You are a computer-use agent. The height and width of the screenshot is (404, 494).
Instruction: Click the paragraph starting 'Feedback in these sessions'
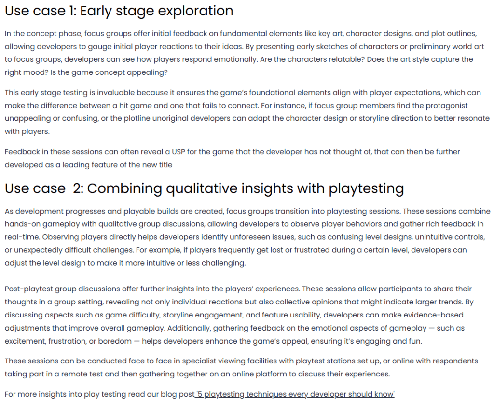click(x=232, y=158)
